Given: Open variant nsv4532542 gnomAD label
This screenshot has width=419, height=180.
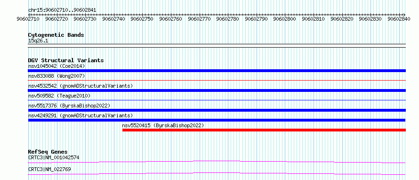Looking at the screenshot, I should pyautogui.click(x=81, y=86).
